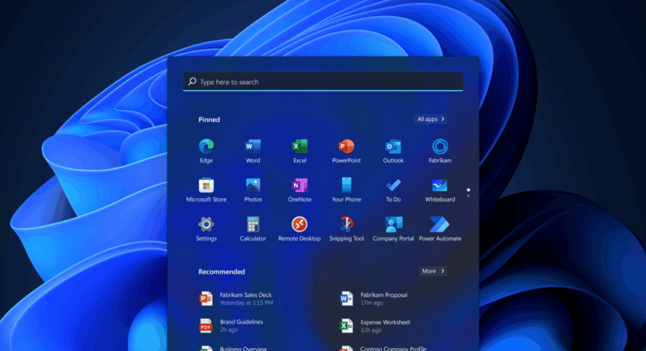The height and width of the screenshot is (351, 646).
Task: Open the Photos app
Action: pos(253,190)
